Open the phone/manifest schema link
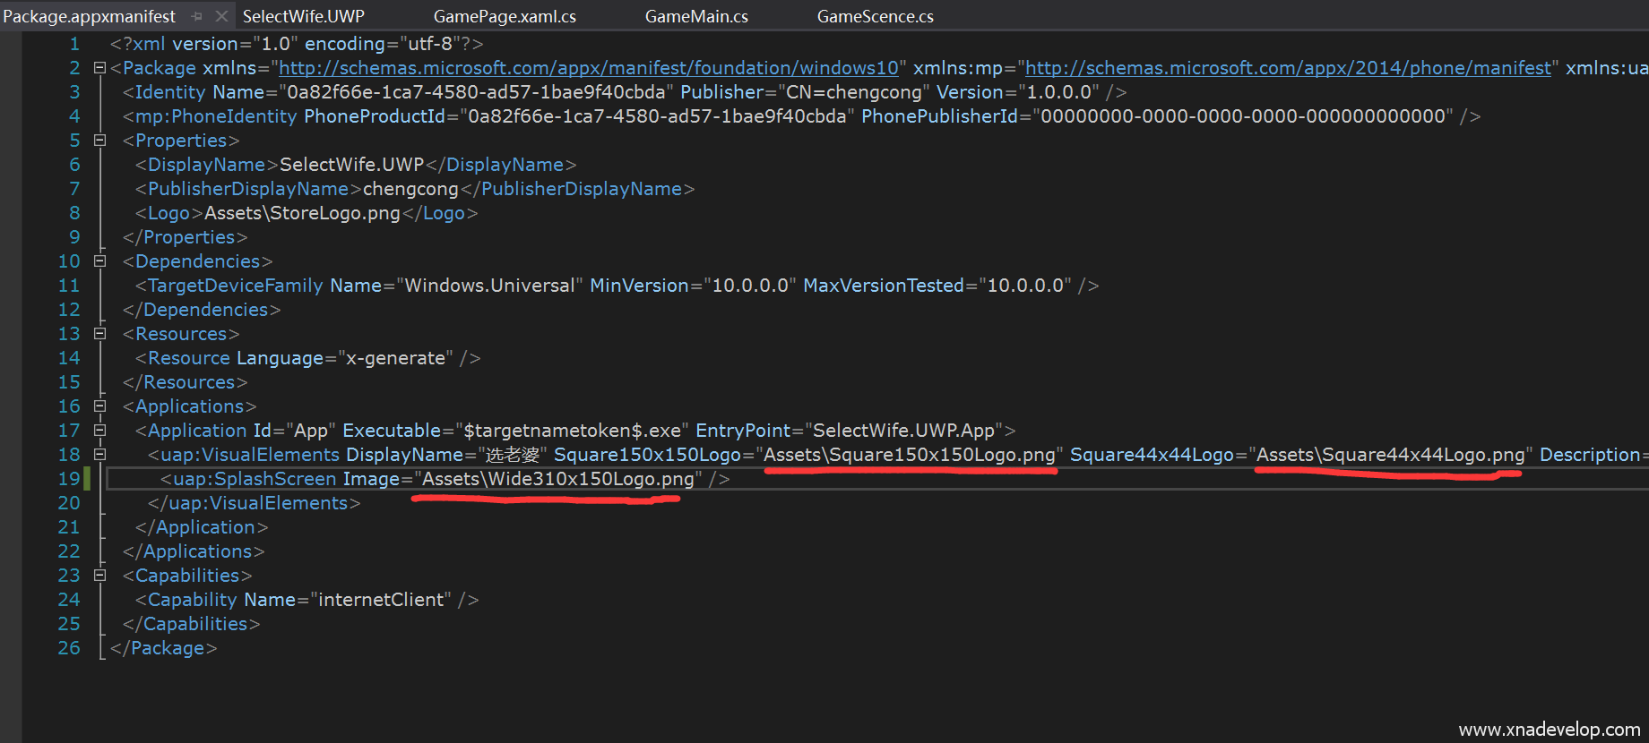1649x743 pixels. coord(1287,68)
